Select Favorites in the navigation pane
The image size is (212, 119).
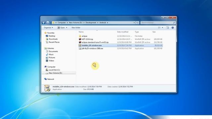coord(51,33)
